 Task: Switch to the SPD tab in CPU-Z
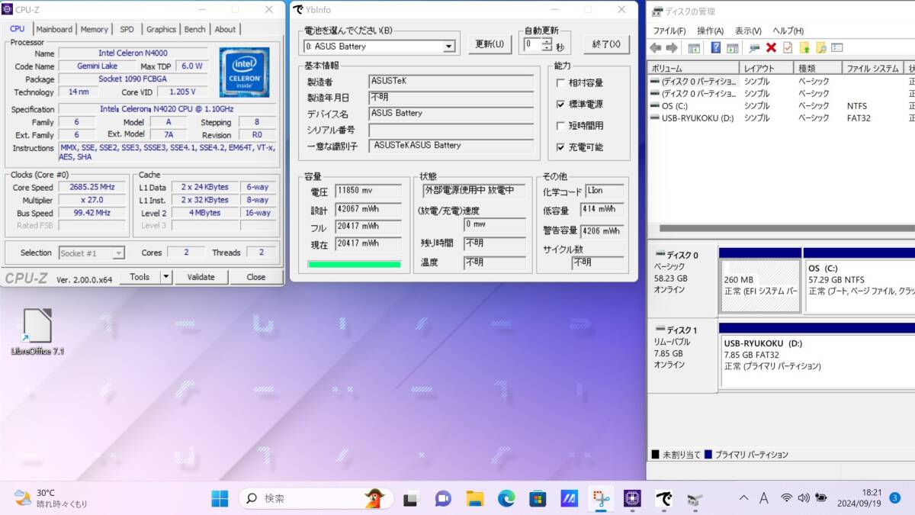click(127, 29)
